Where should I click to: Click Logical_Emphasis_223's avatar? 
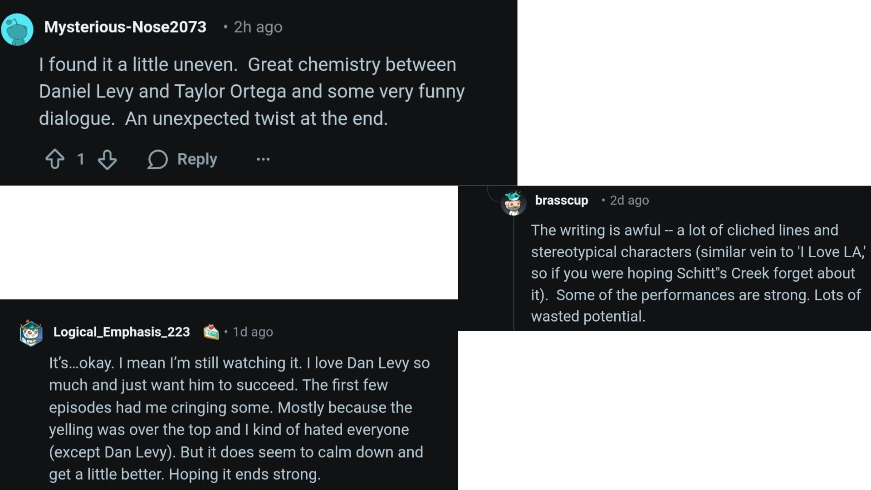click(31, 333)
